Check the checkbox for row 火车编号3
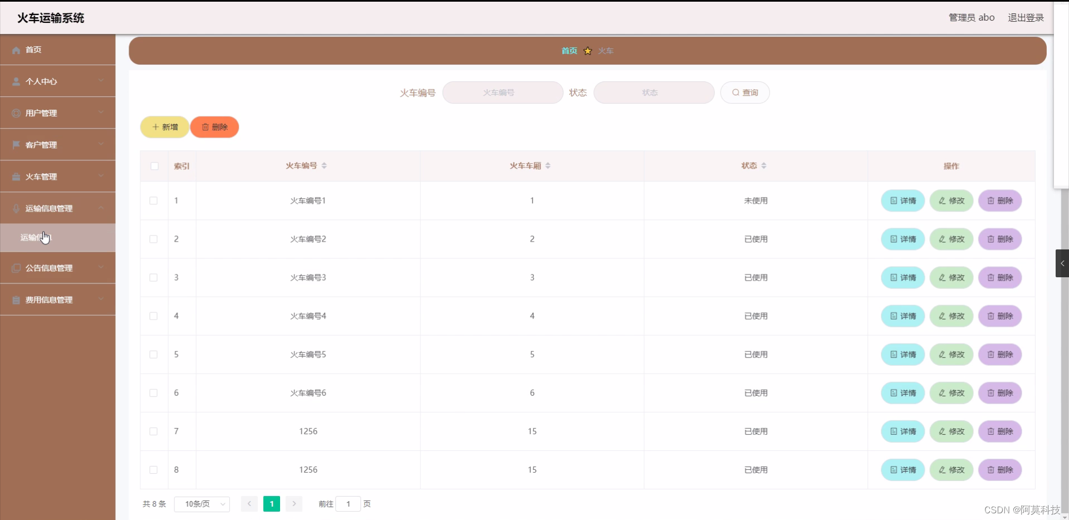The width and height of the screenshot is (1069, 520). click(153, 278)
